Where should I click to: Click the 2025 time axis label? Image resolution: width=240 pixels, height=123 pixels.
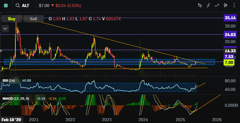[x=180, y=120]
